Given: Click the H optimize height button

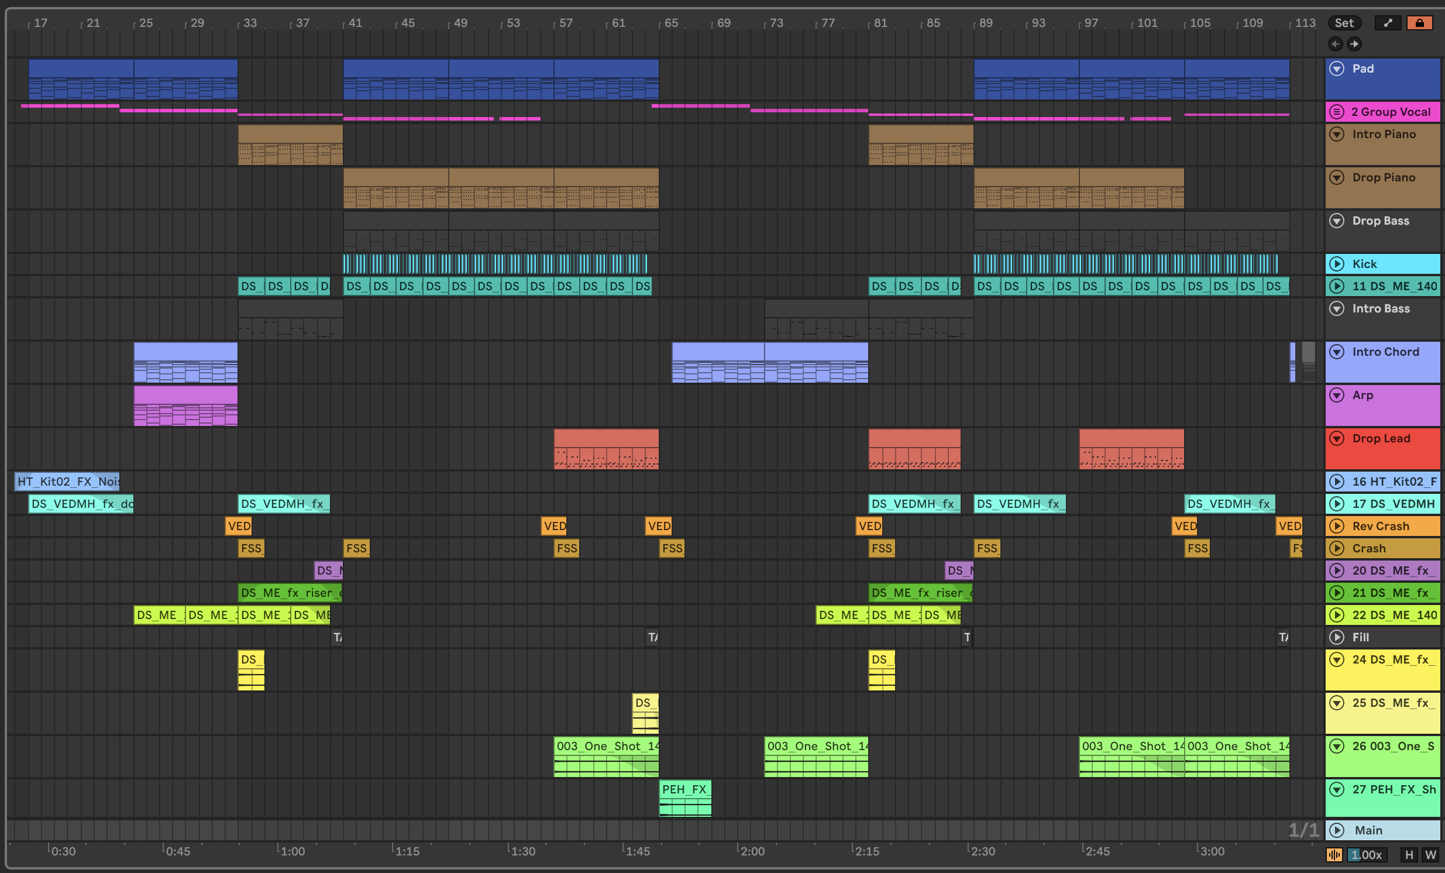Looking at the screenshot, I should pyautogui.click(x=1409, y=855).
